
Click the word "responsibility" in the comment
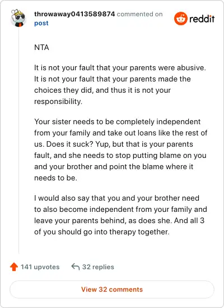click(x=57, y=102)
